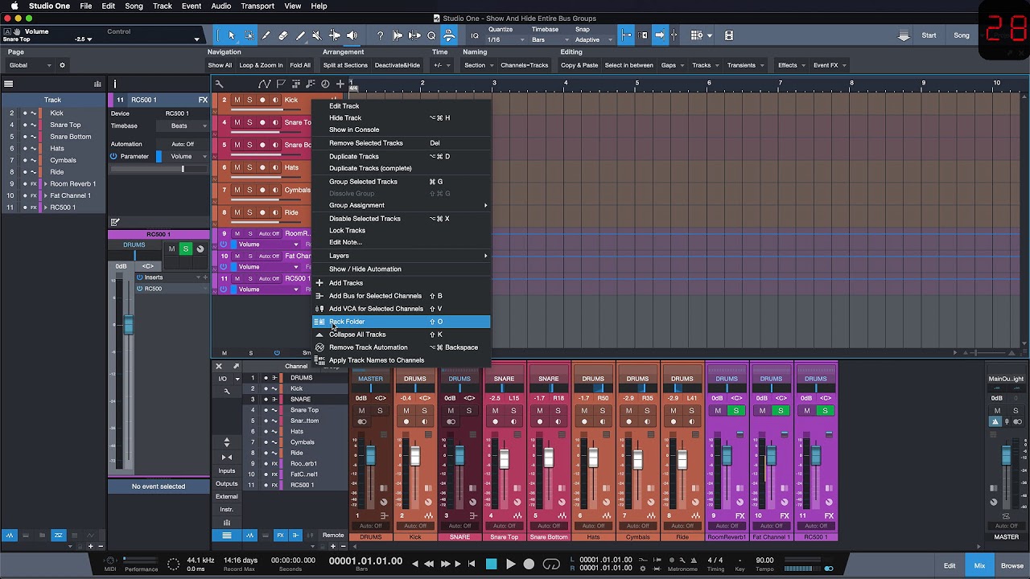Open the video player icon
1030x579 pixels.
click(x=729, y=35)
